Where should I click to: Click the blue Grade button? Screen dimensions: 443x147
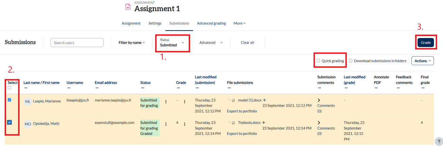coord(426,42)
